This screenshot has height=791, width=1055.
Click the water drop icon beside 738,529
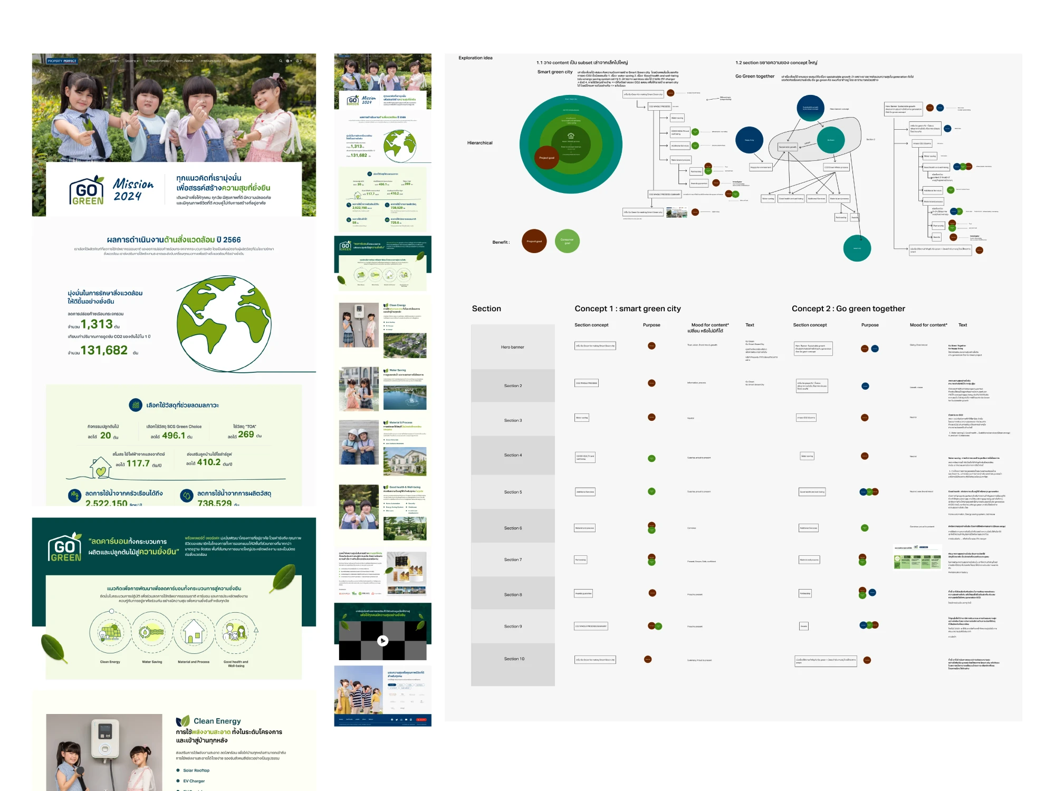click(x=186, y=495)
